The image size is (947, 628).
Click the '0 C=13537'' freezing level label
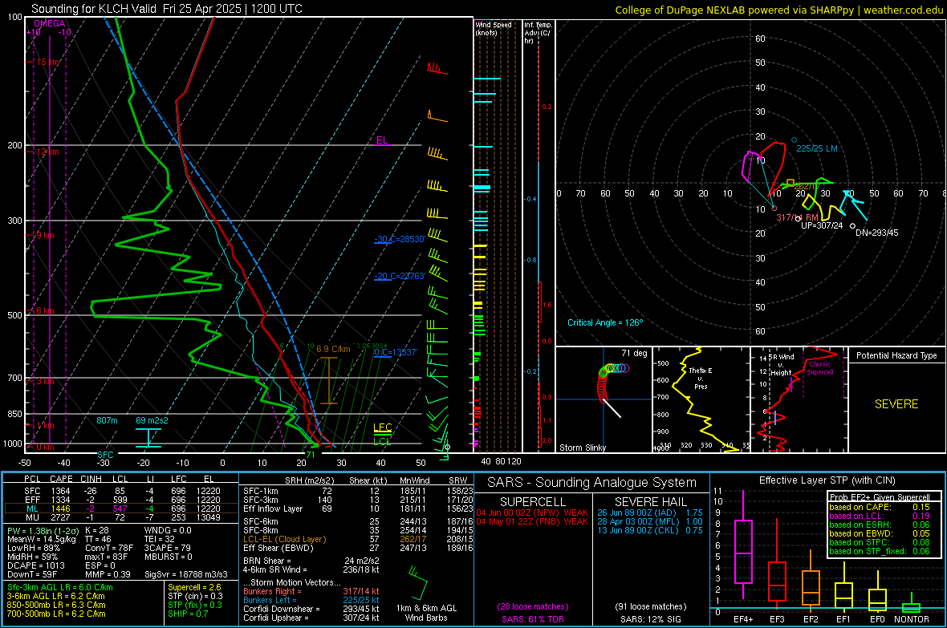coord(396,352)
